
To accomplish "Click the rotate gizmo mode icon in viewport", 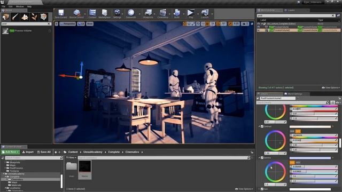I will (x=189, y=23).
